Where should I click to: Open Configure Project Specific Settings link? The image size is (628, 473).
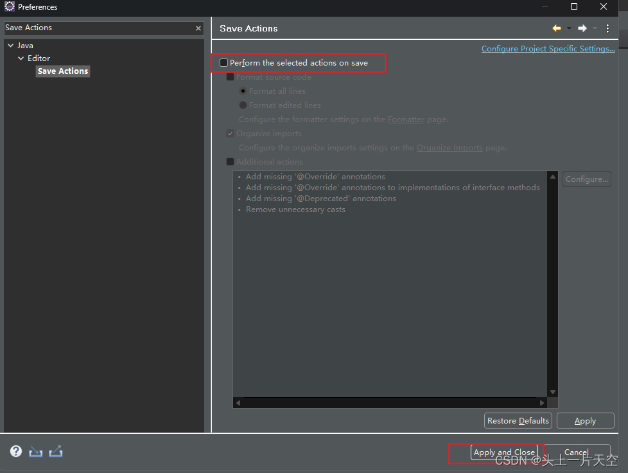point(548,48)
